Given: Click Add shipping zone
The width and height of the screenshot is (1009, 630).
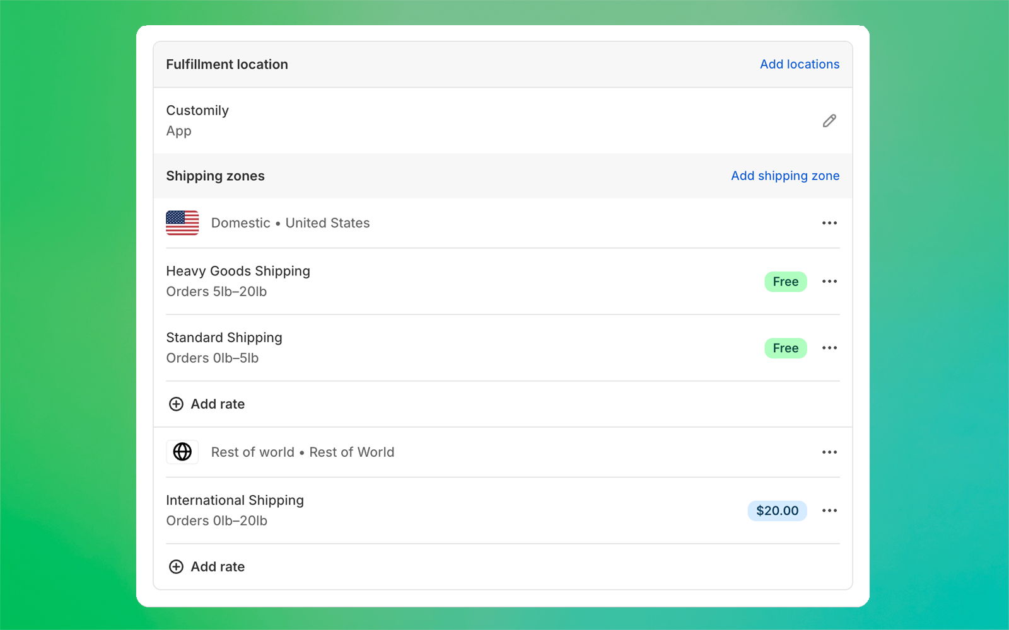Looking at the screenshot, I should [x=785, y=176].
